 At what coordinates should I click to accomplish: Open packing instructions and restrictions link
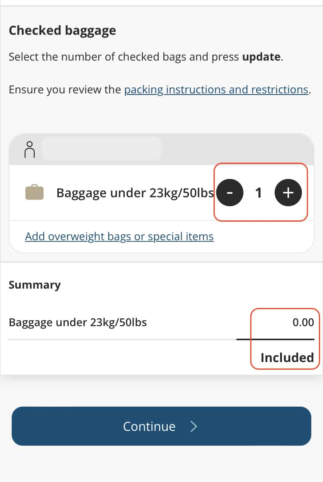coord(215,89)
